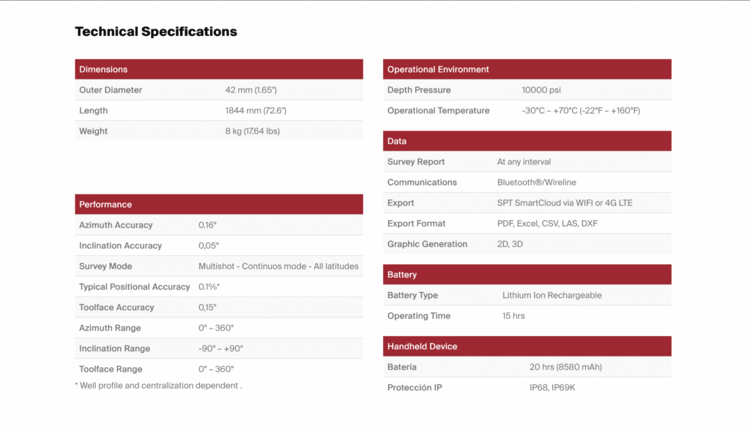The height and width of the screenshot is (429, 750).
Task: Click the Lithium Ion Rechargeable value
Action: click(x=552, y=296)
